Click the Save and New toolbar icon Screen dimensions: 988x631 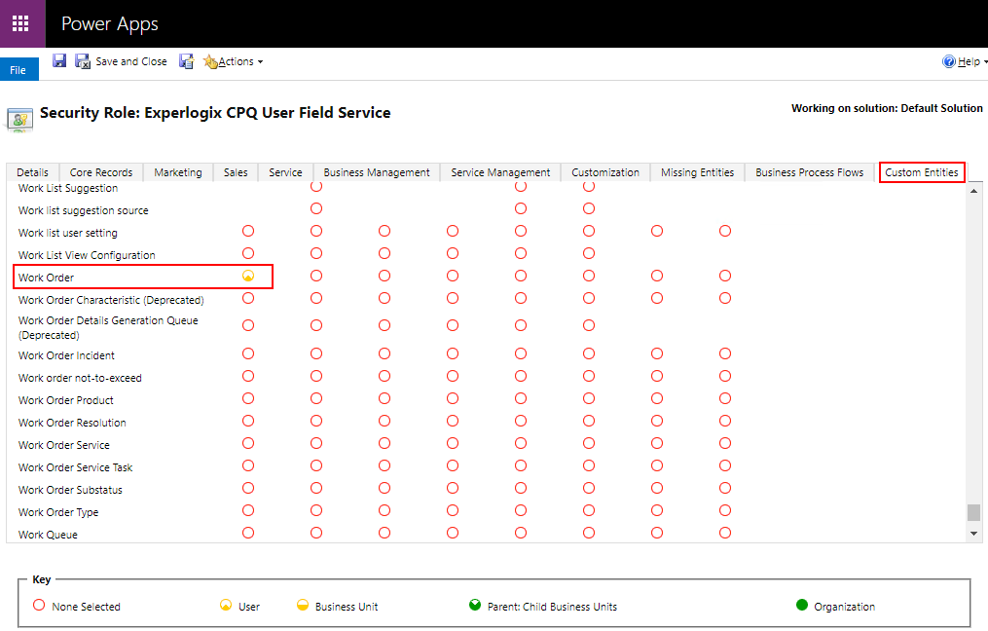point(187,61)
